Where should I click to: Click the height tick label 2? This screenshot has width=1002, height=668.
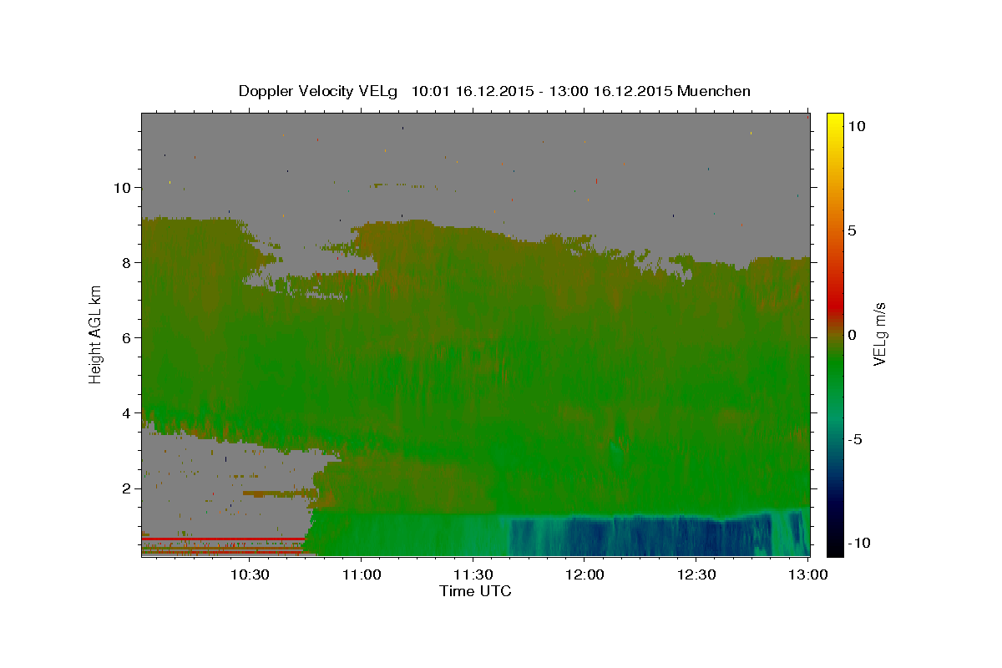127,488
